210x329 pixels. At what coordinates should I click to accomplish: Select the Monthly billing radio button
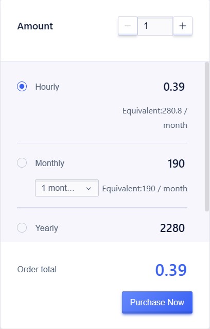tap(22, 163)
